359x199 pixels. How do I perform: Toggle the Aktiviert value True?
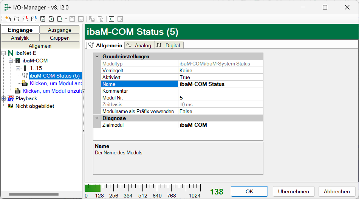pyautogui.click(x=220, y=77)
